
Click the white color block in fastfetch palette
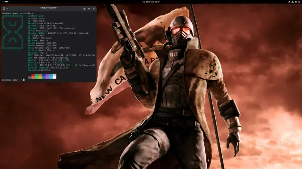55,76
